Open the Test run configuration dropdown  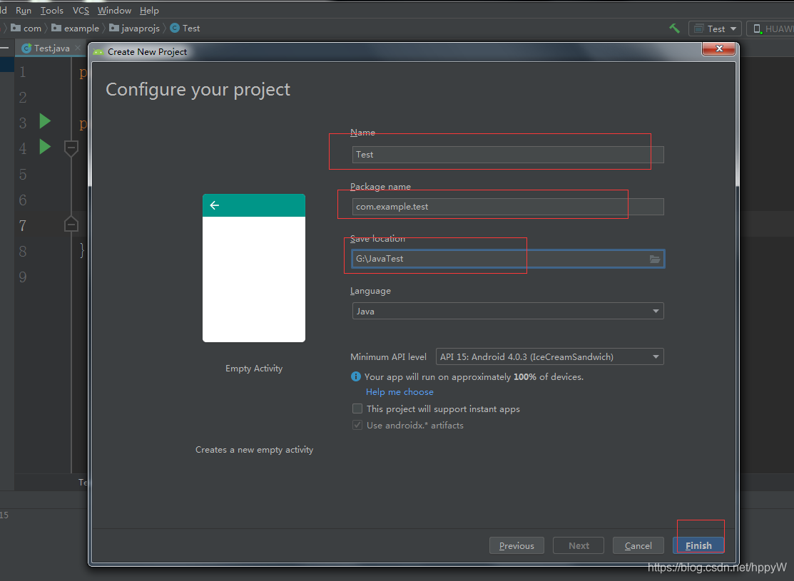tap(715, 29)
